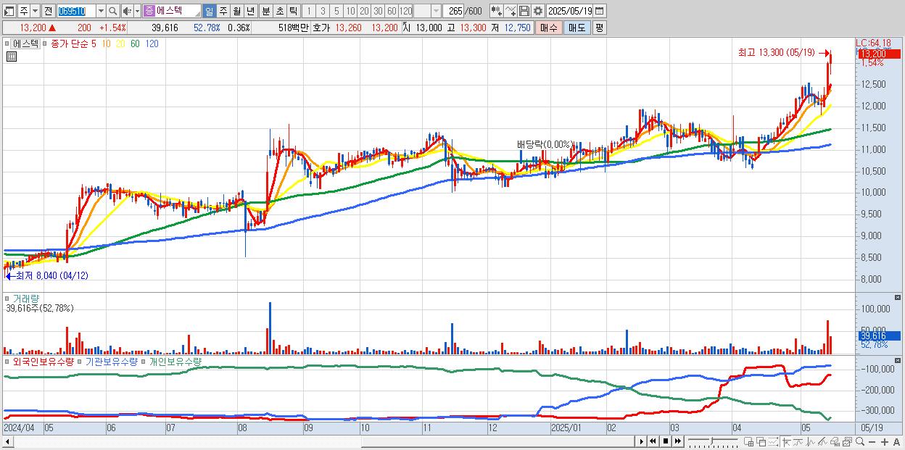Click the 주 market type selector button
Screen dimensions: 905x450
(24, 11)
